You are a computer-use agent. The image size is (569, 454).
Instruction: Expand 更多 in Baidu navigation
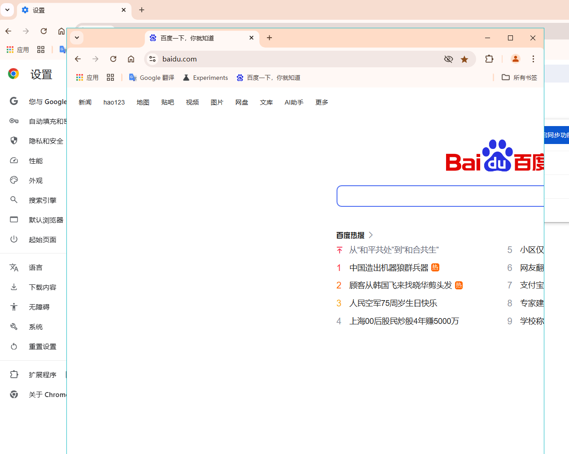[x=322, y=102]
